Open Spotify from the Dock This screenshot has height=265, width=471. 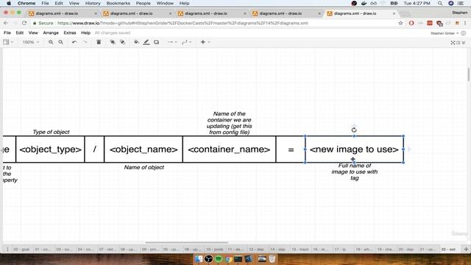pos(219,258)
